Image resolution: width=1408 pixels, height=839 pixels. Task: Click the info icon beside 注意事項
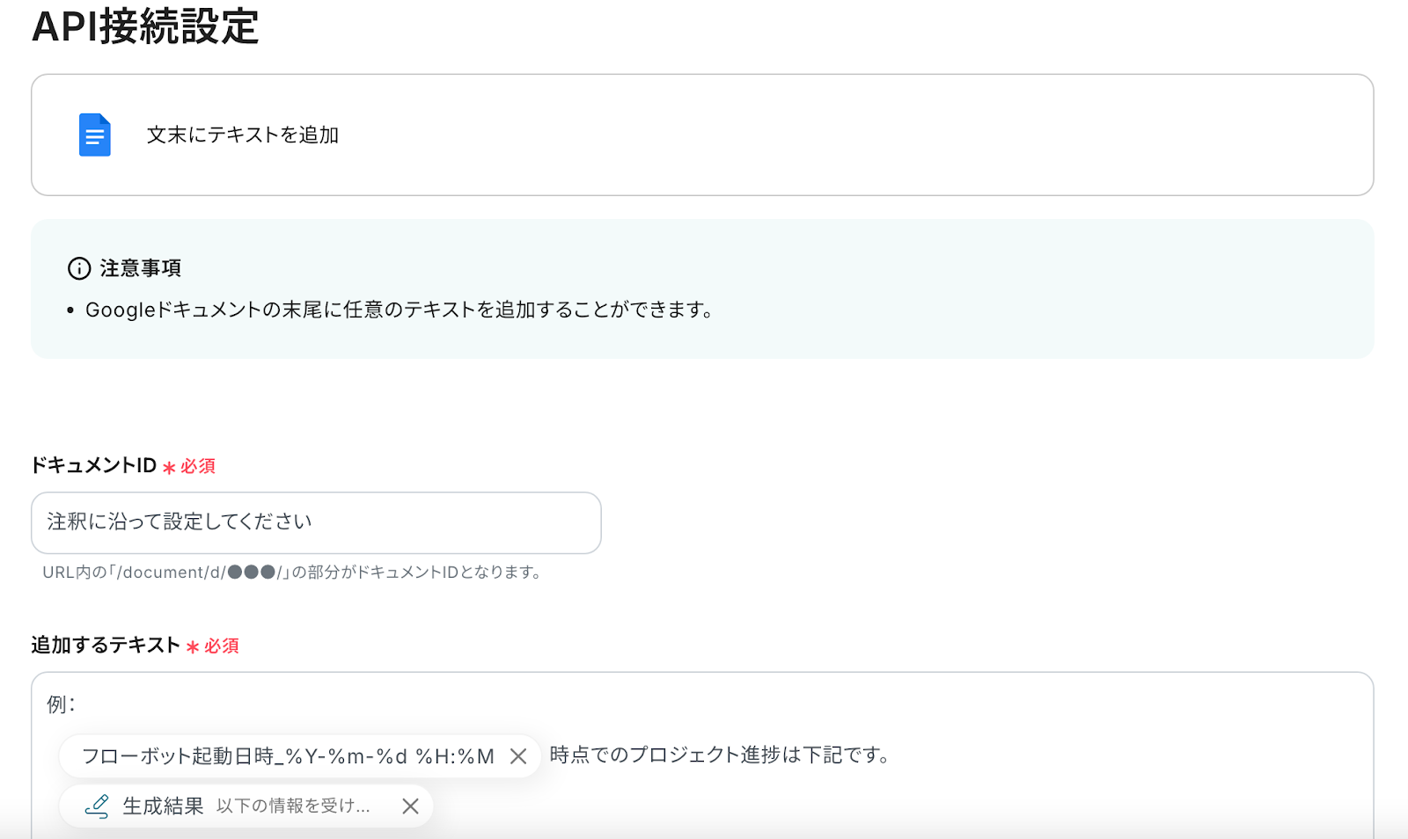point(79,268)
